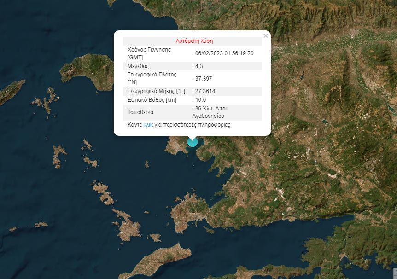
Task: Click the red 'Αυτόματη λύση' header
Action: 194,41
